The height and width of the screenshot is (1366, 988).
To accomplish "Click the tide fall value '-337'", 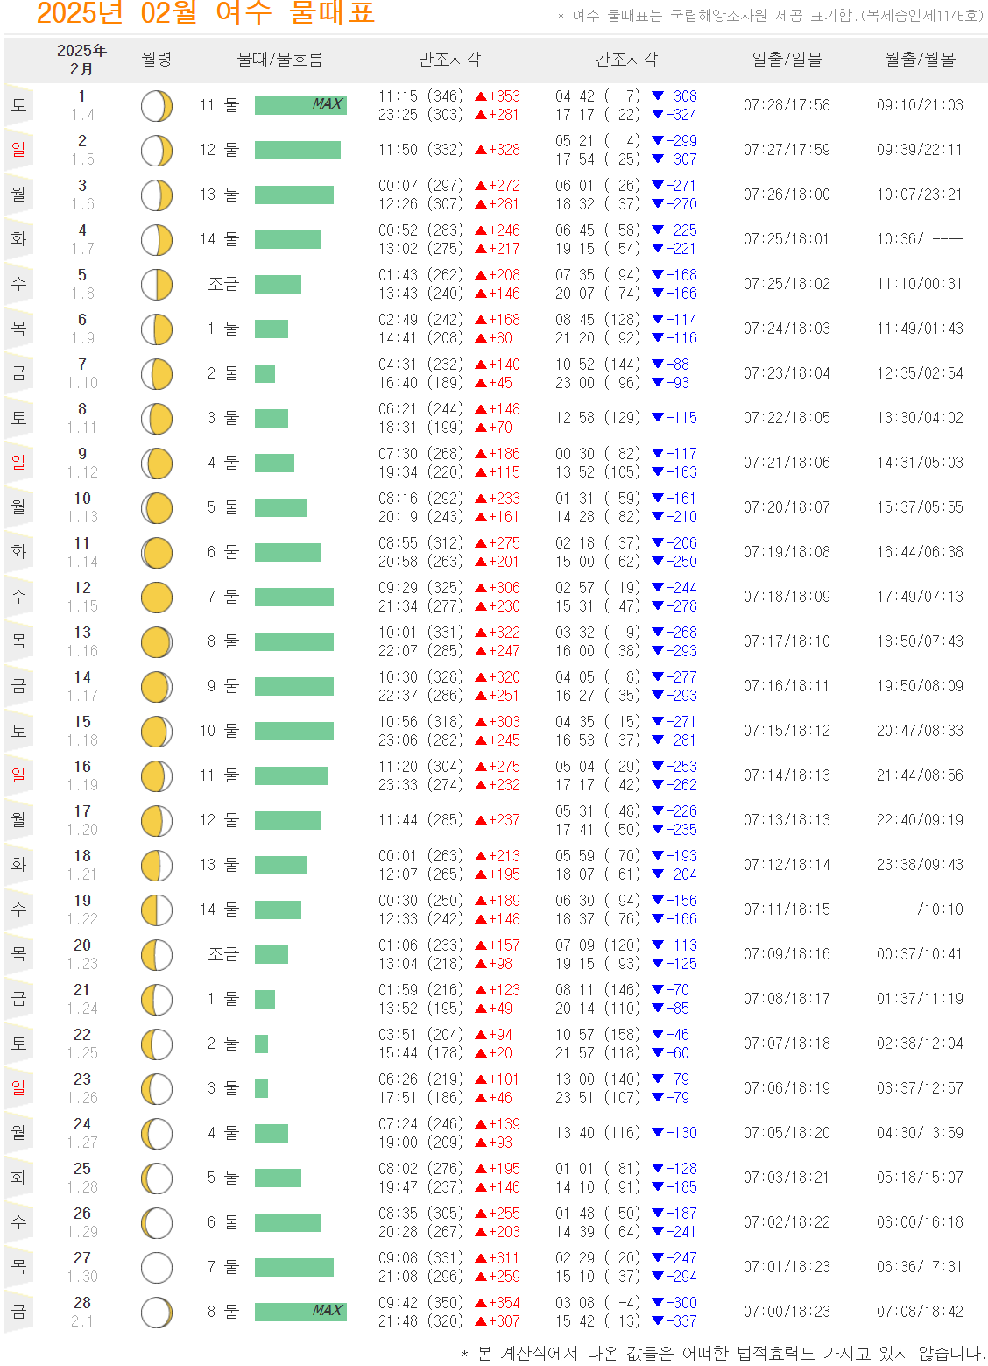I will point(681,1321).
